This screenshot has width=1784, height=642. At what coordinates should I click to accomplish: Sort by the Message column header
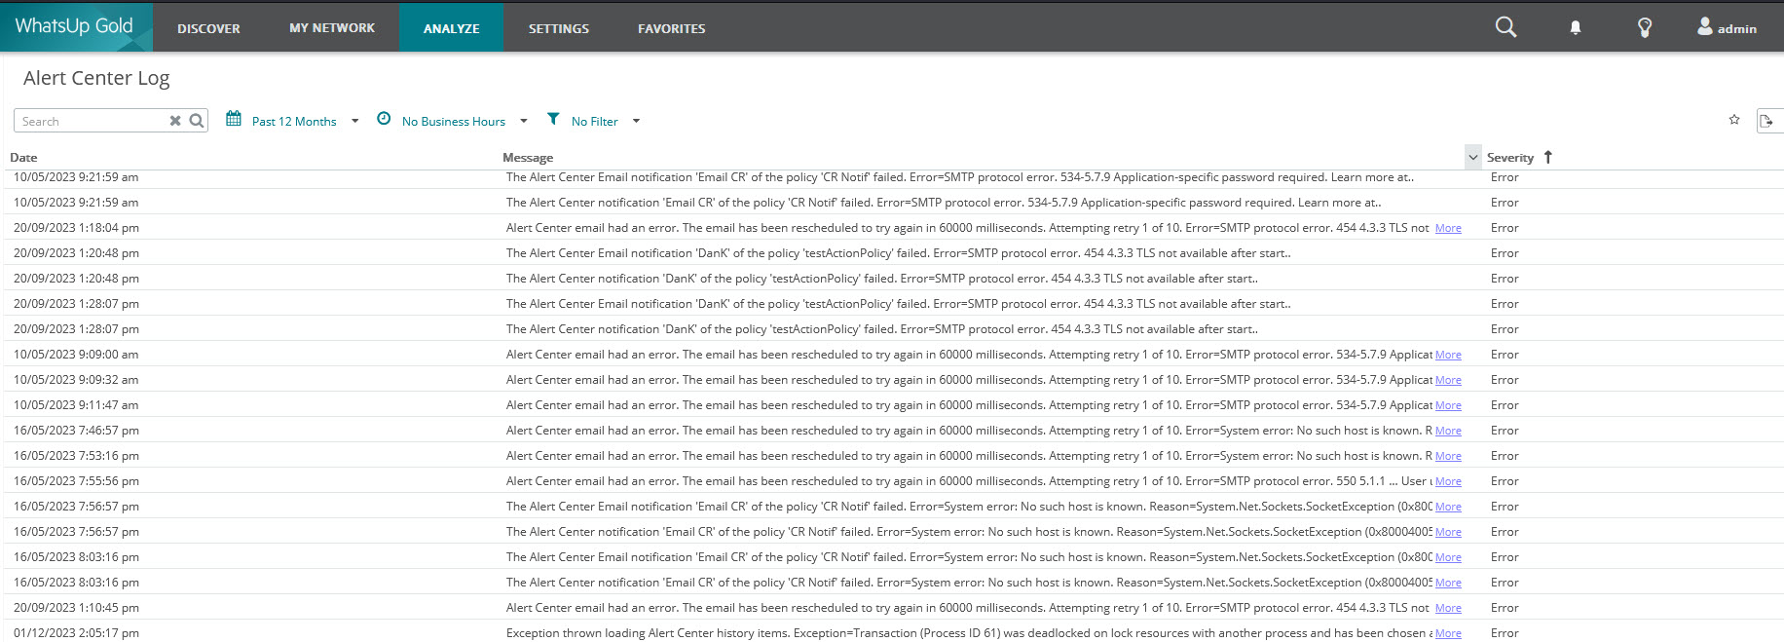[528, 157]
